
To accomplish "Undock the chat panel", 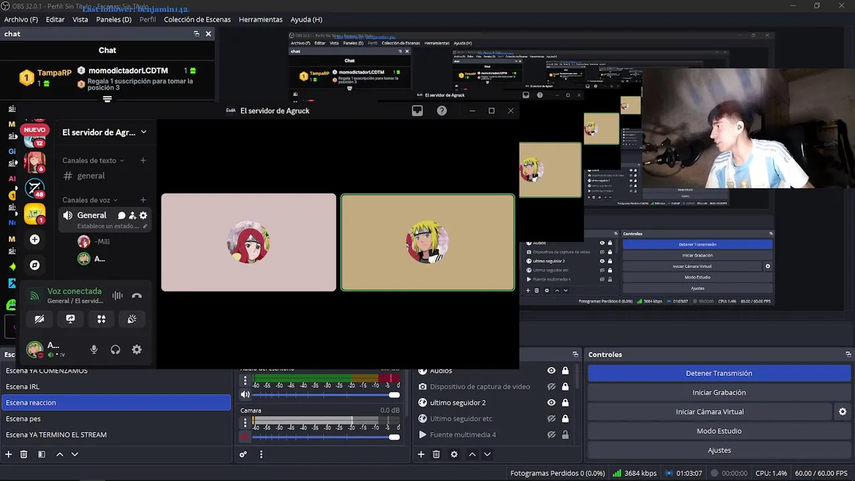I will [196, 33].
